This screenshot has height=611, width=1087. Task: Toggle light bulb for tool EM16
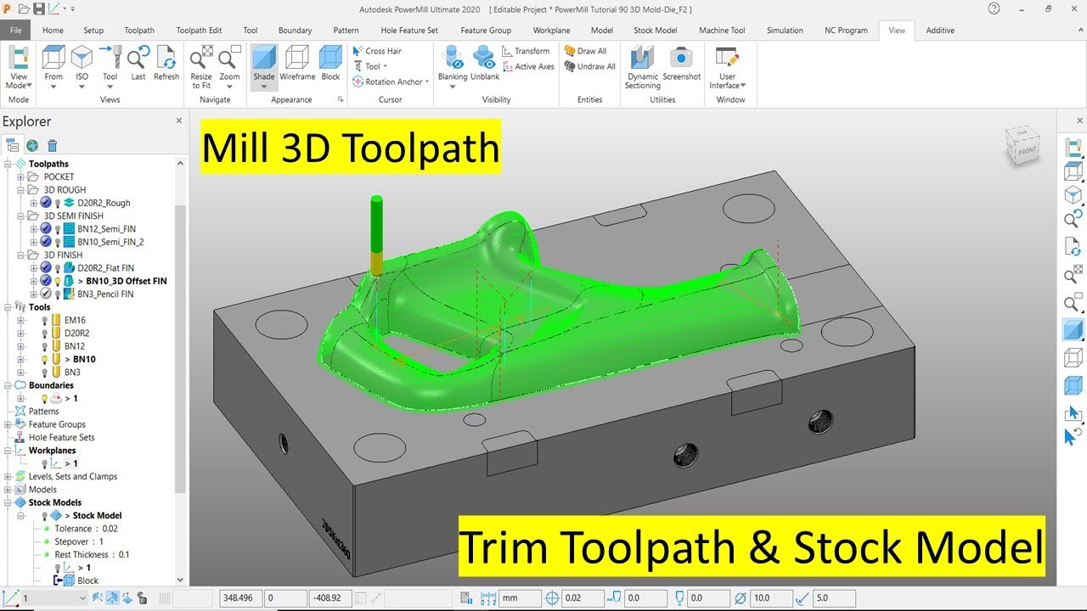(44, 320)
